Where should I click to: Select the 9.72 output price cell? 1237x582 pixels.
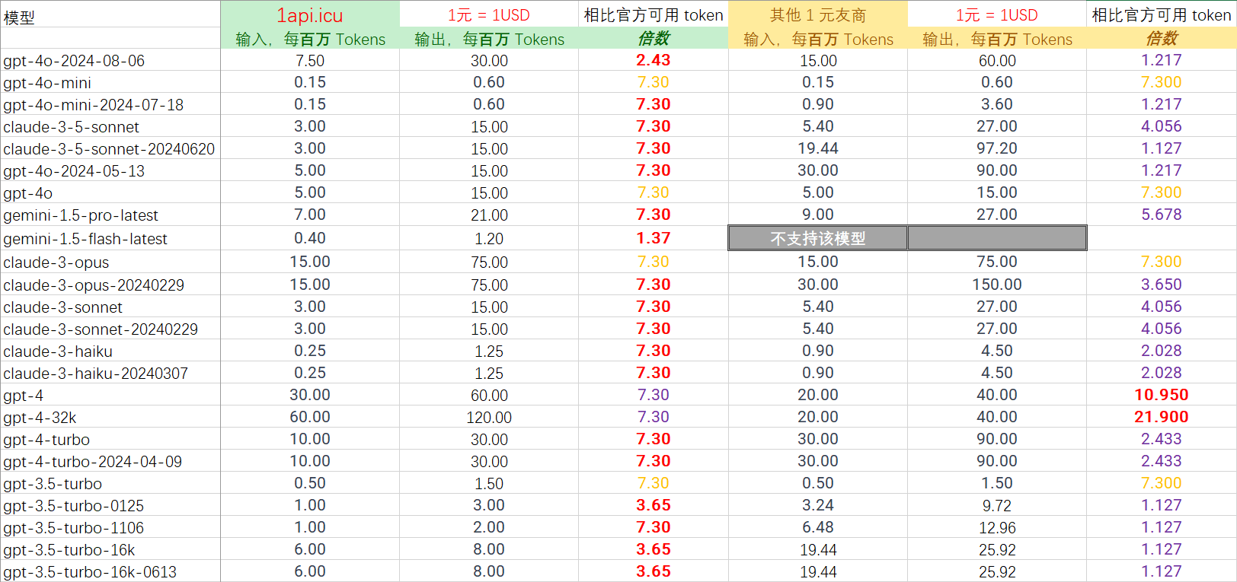(x=997, y=505)
